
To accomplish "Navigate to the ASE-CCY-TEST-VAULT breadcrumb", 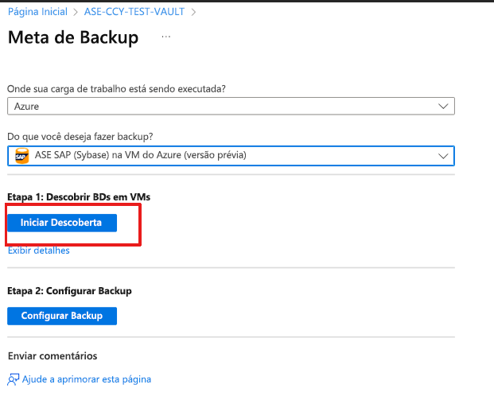I will coord(134,12).
